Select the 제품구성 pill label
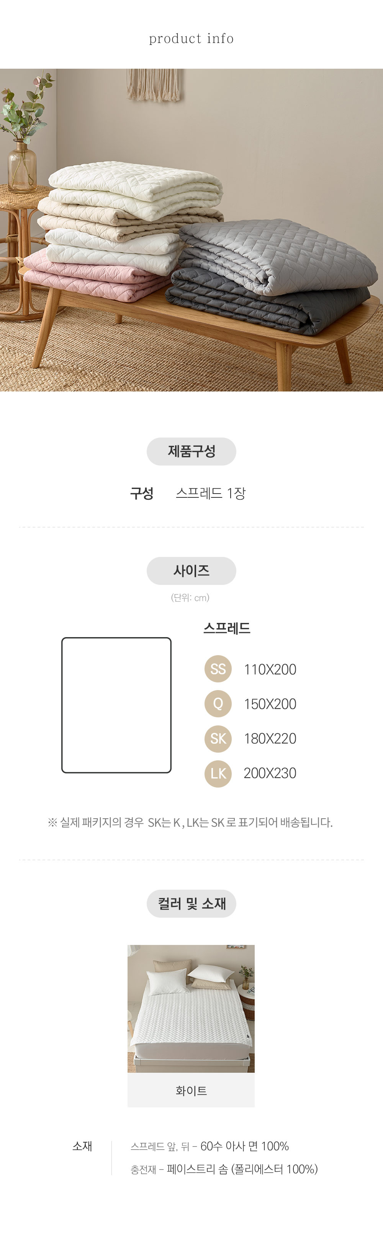This screenshot has height=1247, width=383. click(x=191, y=451)
